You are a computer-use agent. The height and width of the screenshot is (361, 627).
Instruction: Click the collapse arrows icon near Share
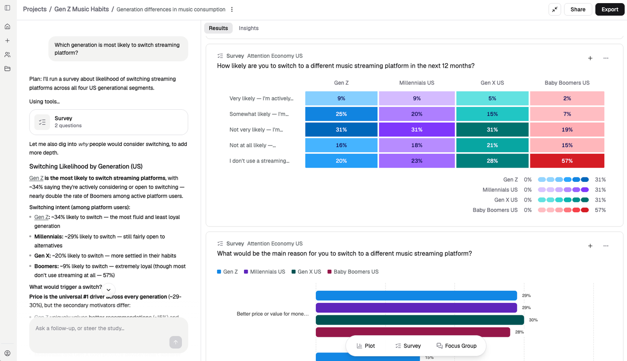click(554, 9)
